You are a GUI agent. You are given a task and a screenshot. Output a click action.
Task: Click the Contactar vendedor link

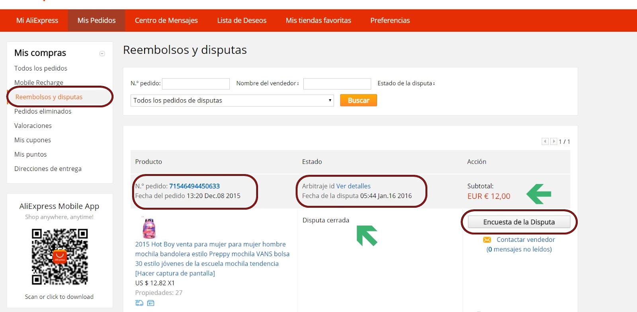[x=526, y=239]
